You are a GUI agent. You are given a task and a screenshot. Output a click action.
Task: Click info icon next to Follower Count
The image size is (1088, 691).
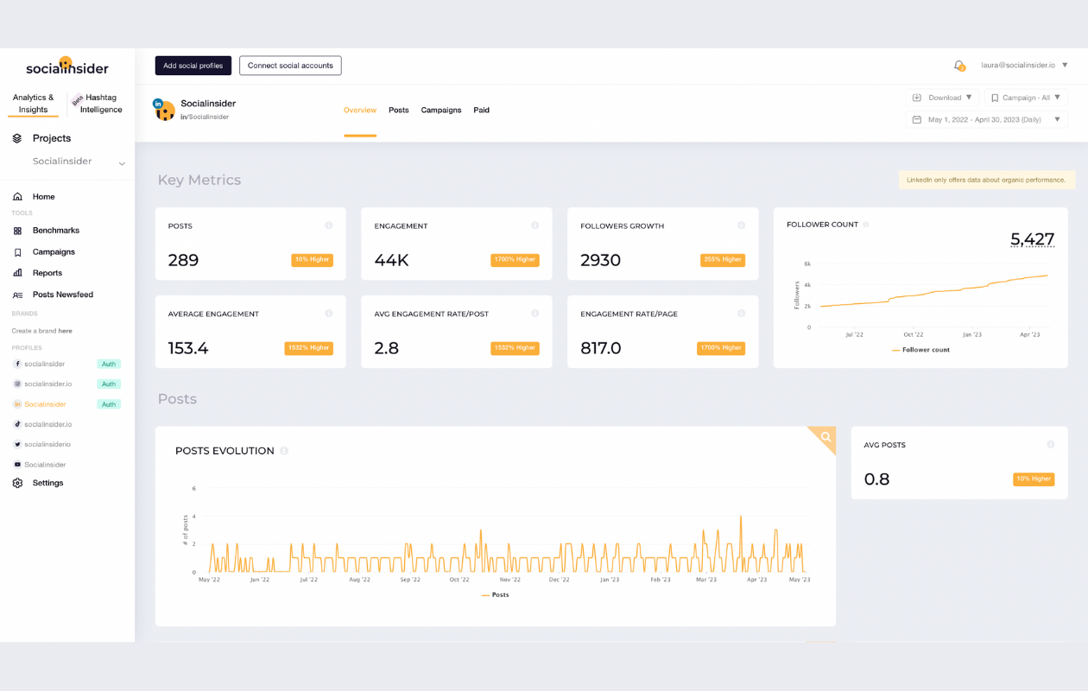pos(865,225)
